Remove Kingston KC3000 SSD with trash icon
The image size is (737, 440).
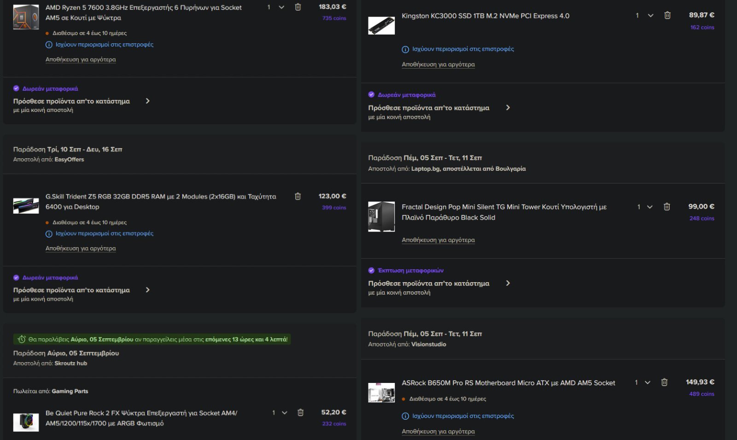[x=667, y=15]
